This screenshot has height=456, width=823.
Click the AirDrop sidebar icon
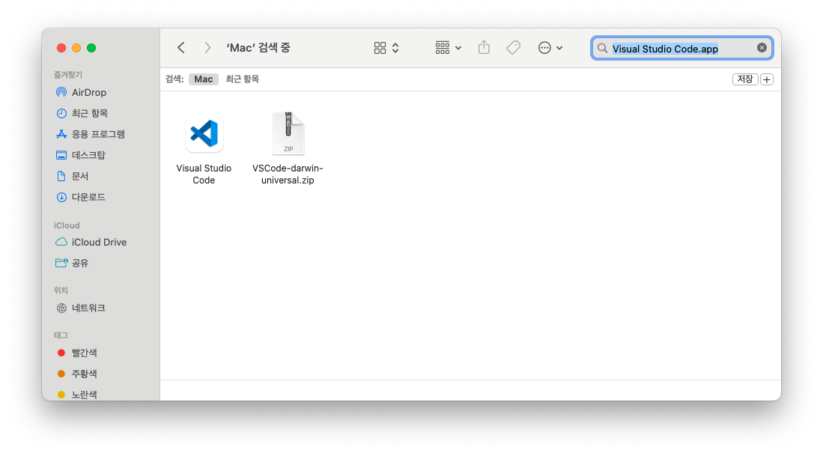coord(61,92)
